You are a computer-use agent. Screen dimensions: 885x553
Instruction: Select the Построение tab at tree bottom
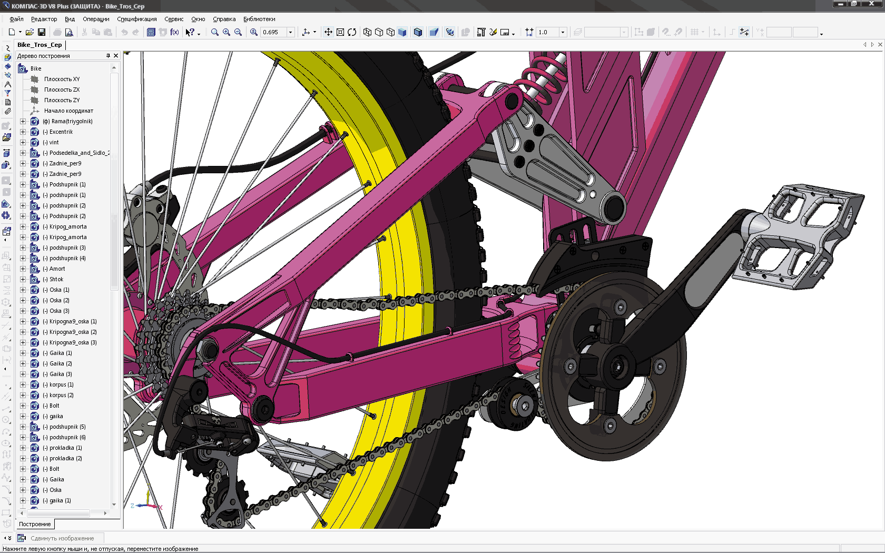tap(35, 524)
